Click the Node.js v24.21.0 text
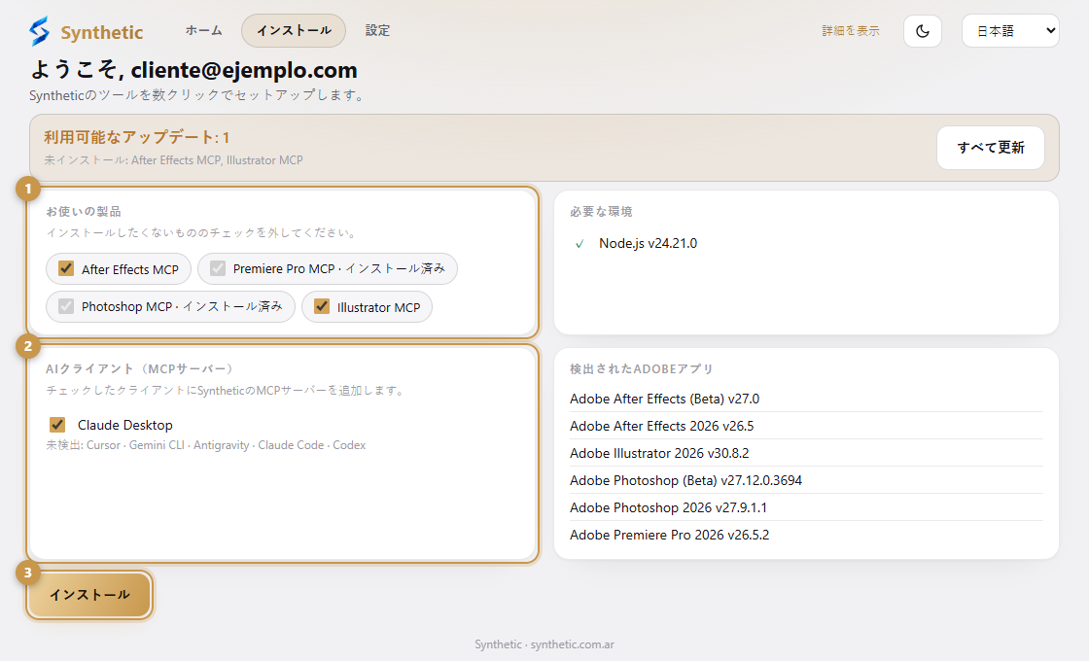This screenshot has width=1089, height=661. coord(648,244)
